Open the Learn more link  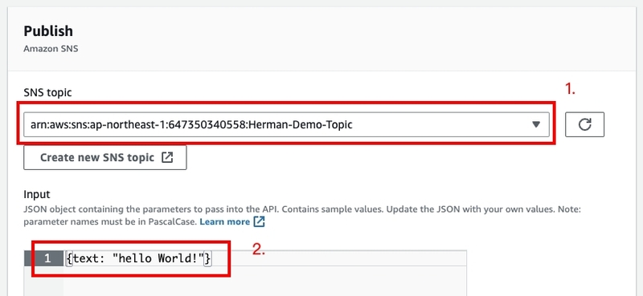225,221
